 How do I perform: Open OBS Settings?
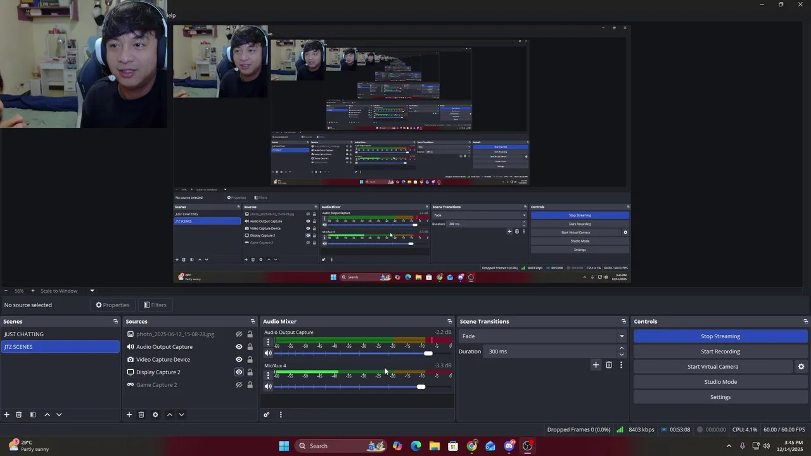tap(720, 397)
